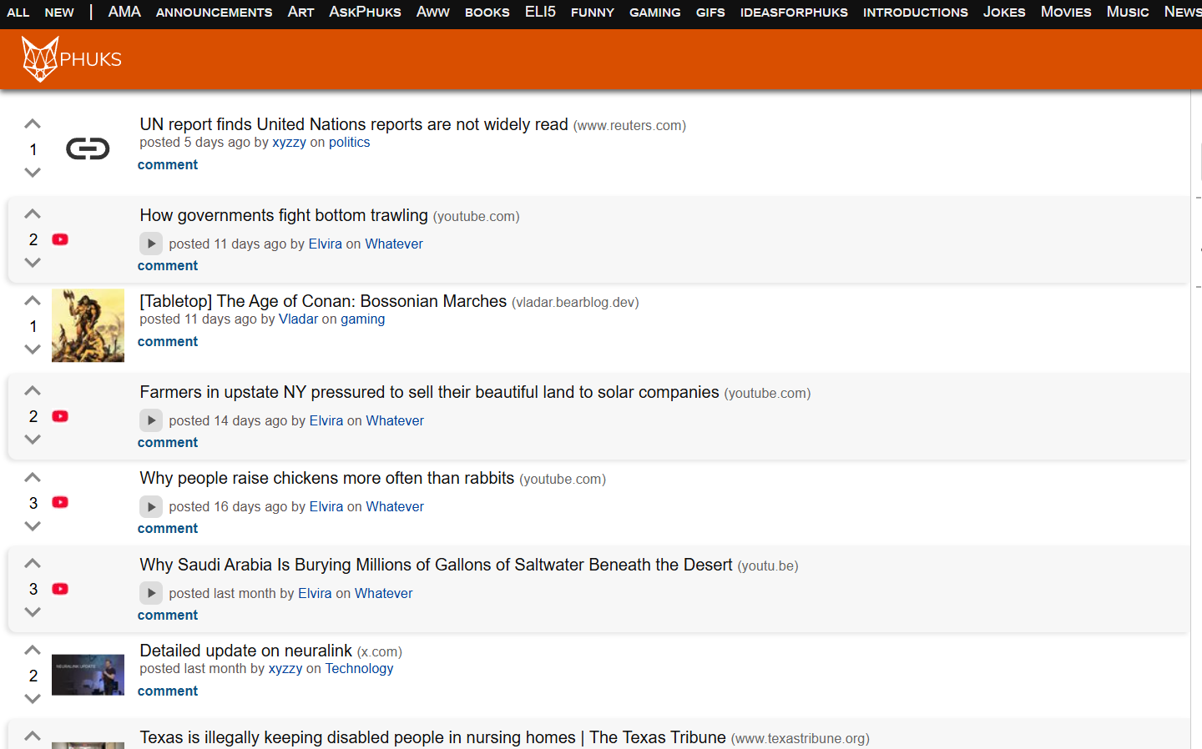Image resolution: width=1202 pixels, height=749 pixels.
Task: Downvote the UN report post
Action: tap(33, 173)
